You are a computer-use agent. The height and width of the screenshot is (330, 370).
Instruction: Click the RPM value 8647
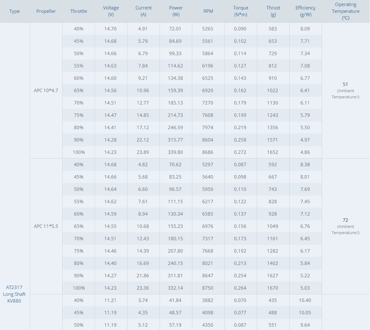[x=208, y=276]
